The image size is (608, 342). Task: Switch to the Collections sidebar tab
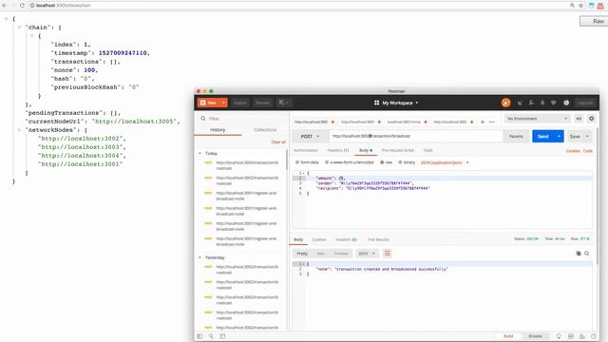(265, 130)
